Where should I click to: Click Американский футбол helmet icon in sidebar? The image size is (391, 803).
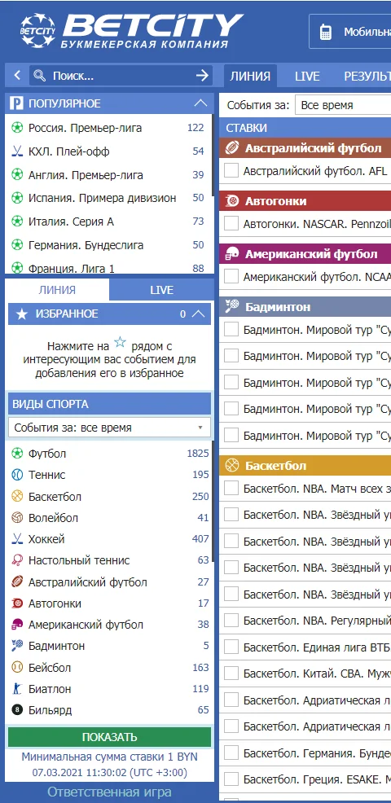click(x=17, y=625)
